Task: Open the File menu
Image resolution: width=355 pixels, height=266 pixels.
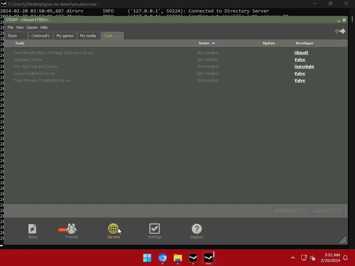Action: (10, 27)
